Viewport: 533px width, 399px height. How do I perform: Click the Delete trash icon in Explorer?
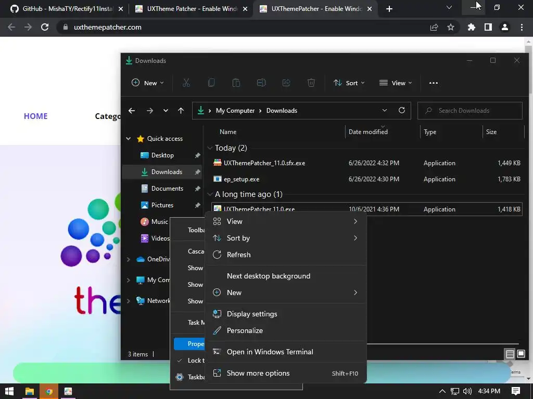(311, 83)
